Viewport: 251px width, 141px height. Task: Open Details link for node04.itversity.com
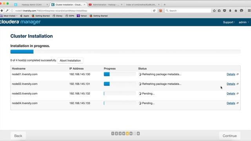pyautogui.click(x=231, y=103)
